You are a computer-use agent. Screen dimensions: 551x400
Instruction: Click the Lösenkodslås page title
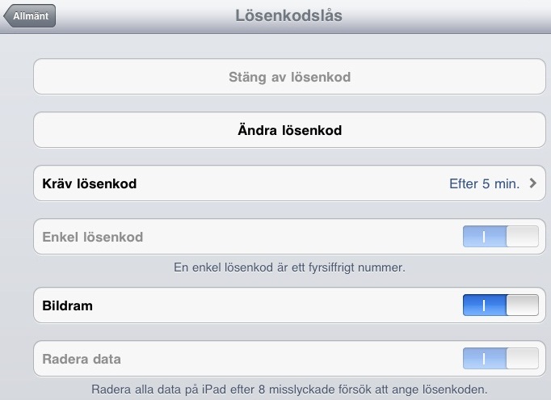288,15
